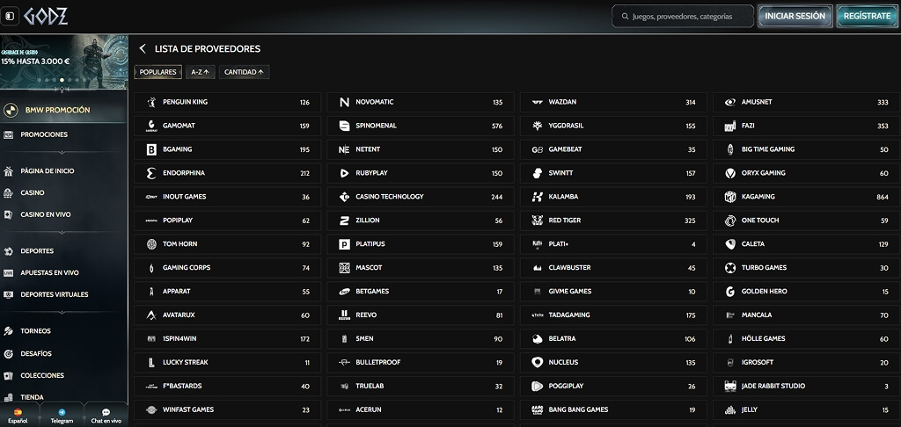This screenshot has width=901, height=427.
Task: Expand the sidebar chevron under the promo banner
Action: (62, 90)
